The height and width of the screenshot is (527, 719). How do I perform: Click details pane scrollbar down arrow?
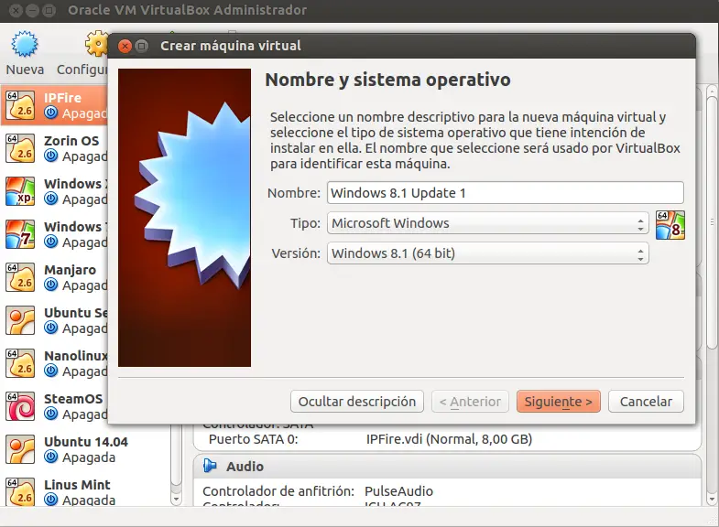click(x=712, y=499)
